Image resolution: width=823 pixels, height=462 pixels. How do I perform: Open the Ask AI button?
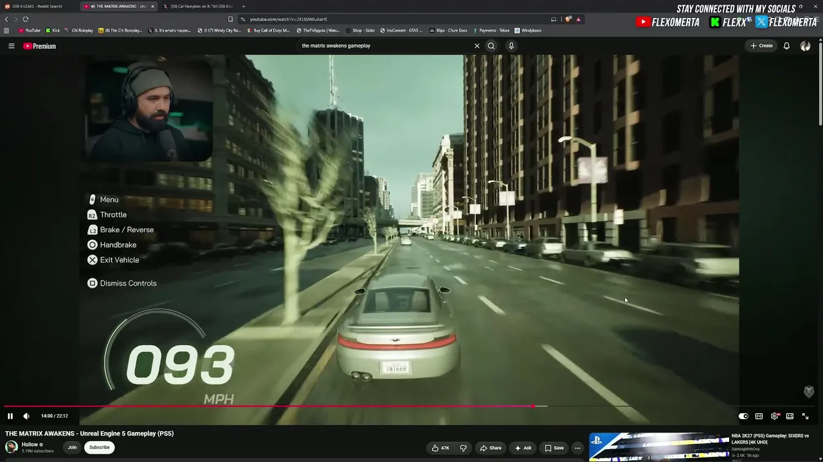(x=523, y=448)
